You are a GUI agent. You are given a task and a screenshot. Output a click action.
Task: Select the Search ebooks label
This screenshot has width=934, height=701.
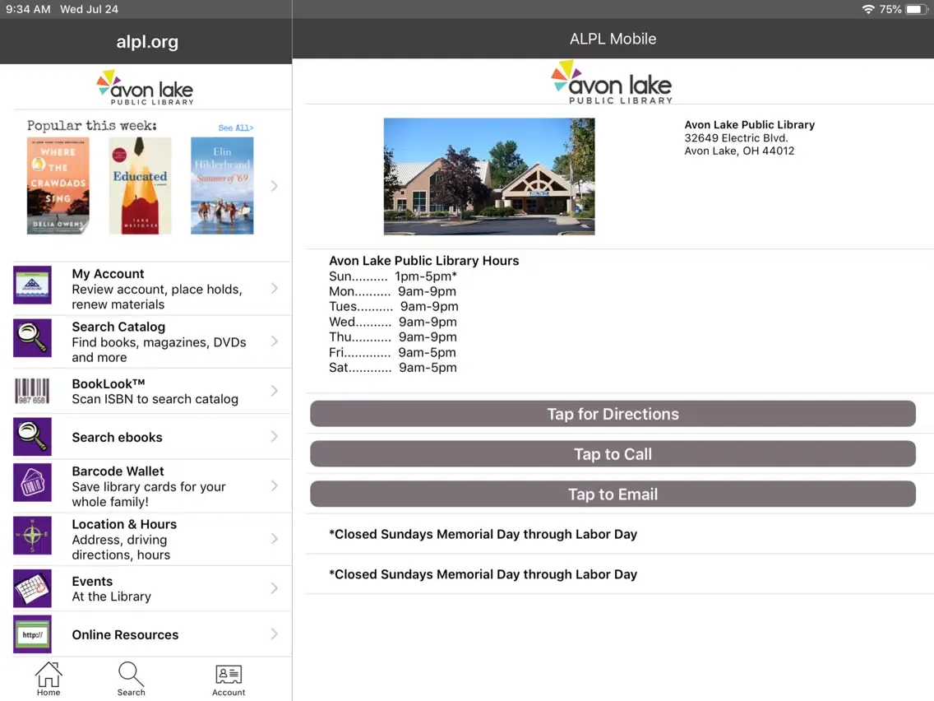pos(117,437)
